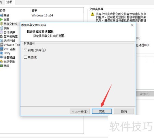154x138 pixels.
Task: Click the 完成 finish button
Action: 102,111
